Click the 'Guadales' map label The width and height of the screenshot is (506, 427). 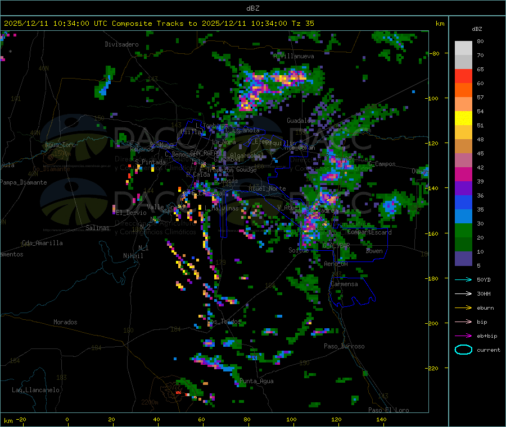coord(300,121)
